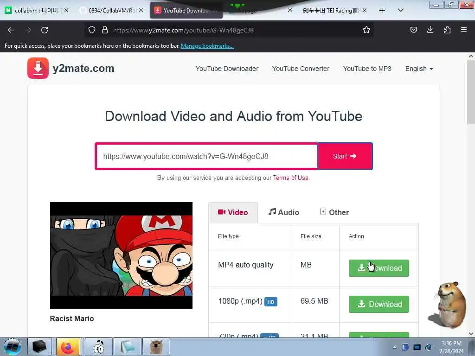Click the y2mate red download logo
This screenshot has width=475, height=356.
point(38,68)
